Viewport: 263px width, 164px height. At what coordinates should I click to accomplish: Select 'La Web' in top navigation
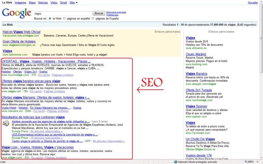(7, 3)
